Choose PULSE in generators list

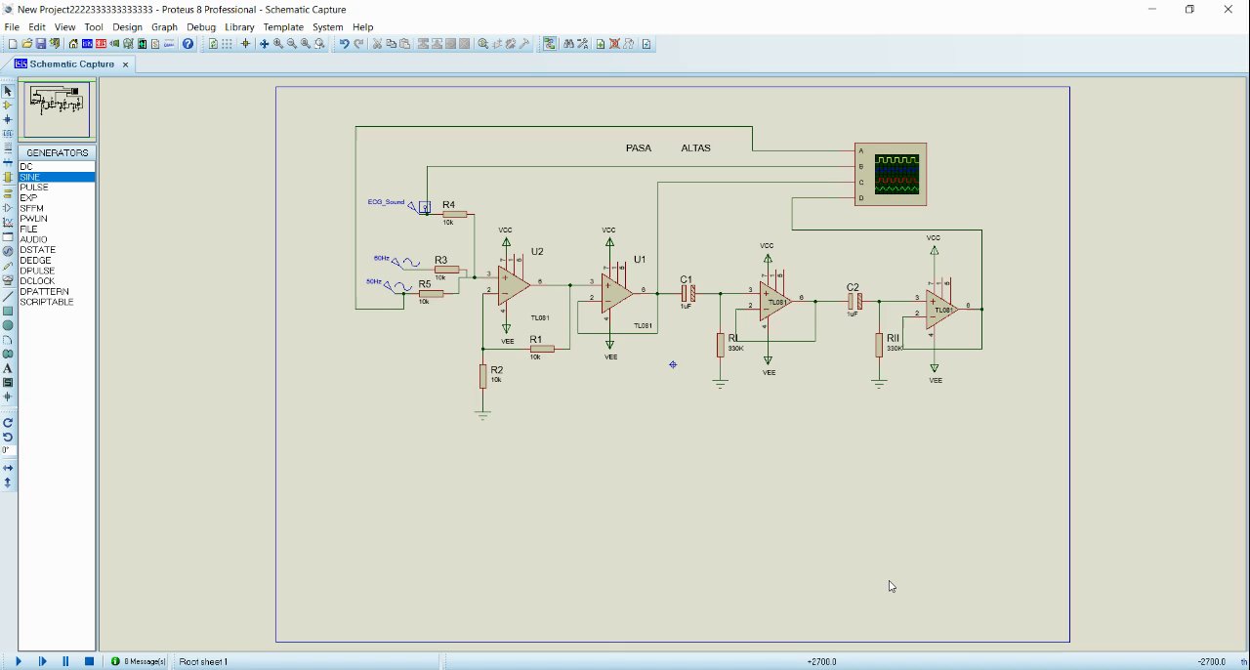[57, 188]
